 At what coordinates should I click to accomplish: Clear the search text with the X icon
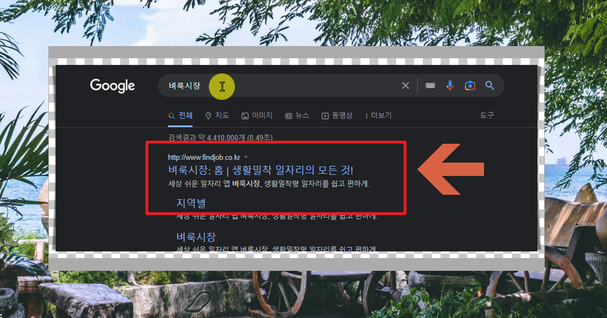(x=405, y=85)
